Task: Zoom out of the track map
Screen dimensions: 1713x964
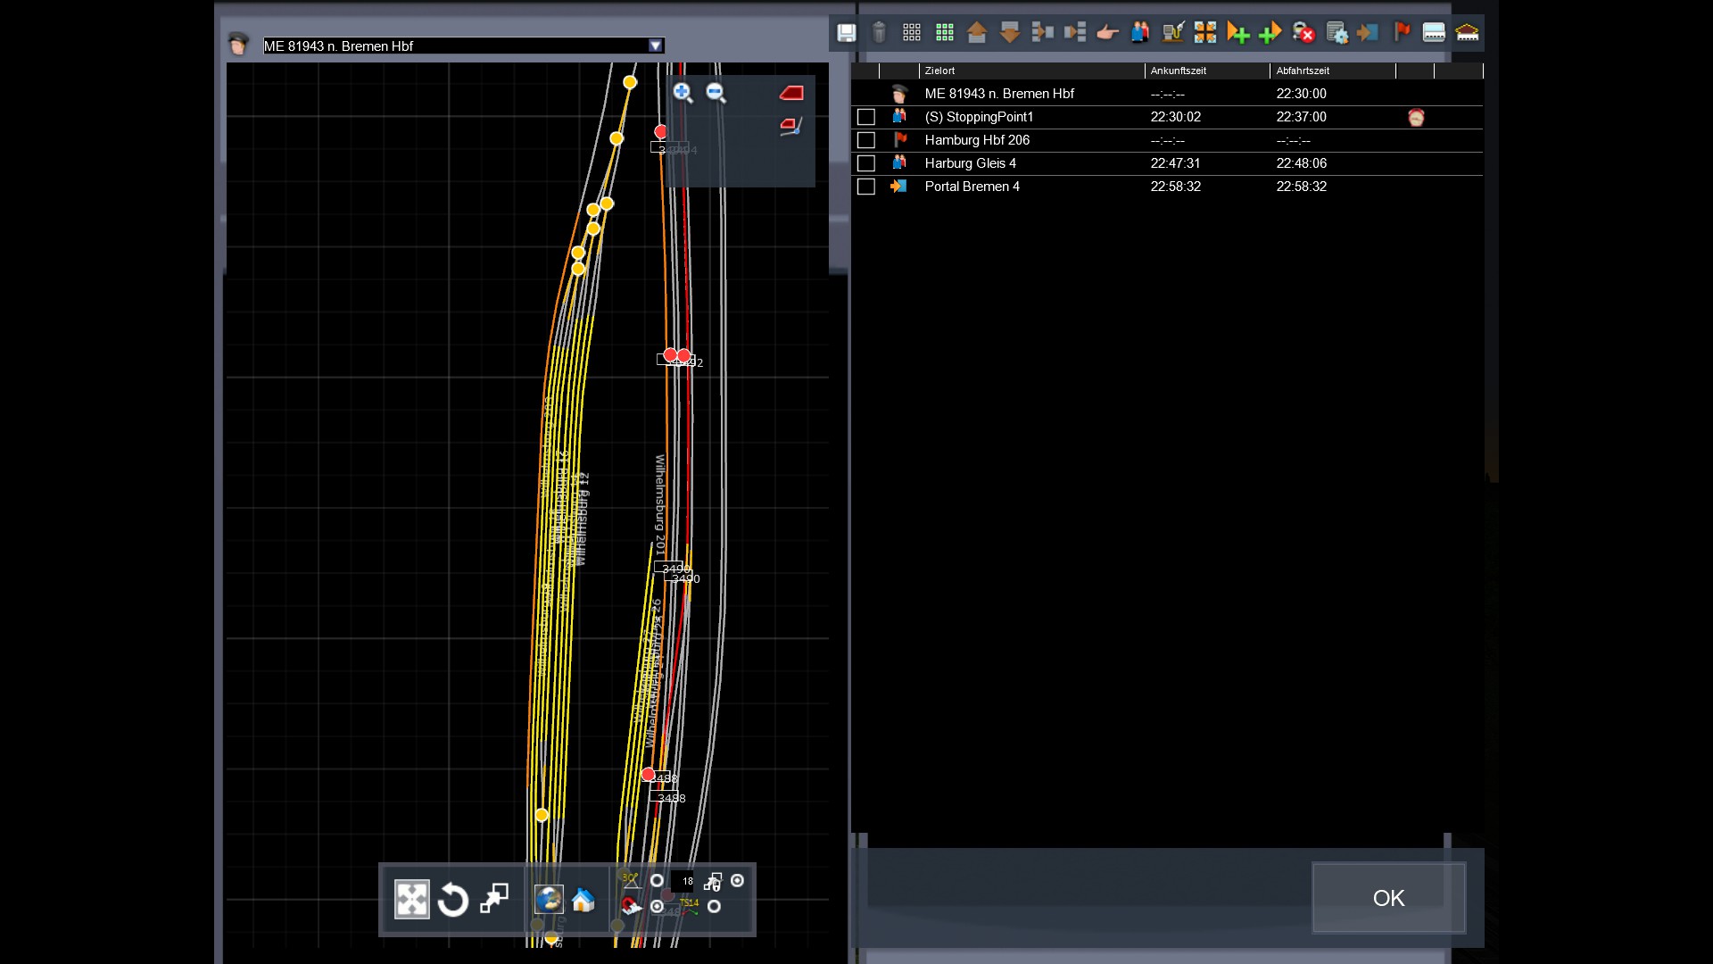Action: pos(716,93)
